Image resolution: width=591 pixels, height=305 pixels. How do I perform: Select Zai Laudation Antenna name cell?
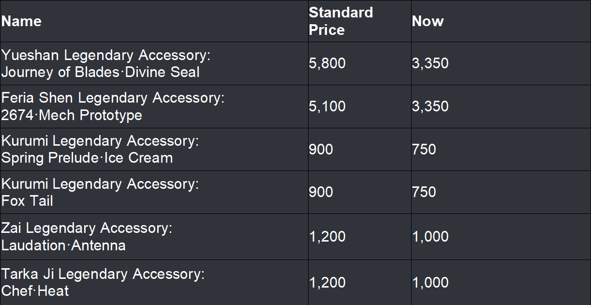click(x=87, y=237)
